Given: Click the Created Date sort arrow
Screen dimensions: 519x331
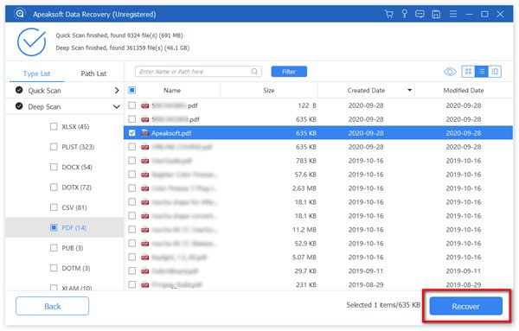Looking at the screenshot, I should point(409,90).
